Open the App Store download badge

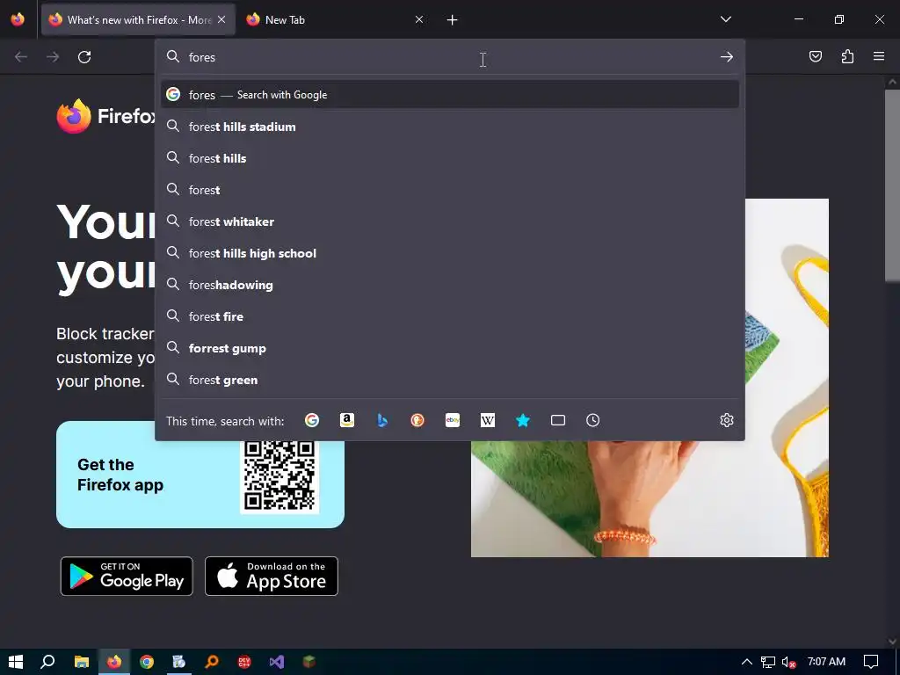point(272,576)
